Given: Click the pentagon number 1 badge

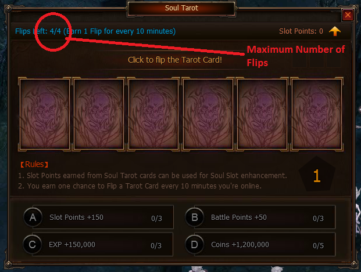Looking at the screenshot, I should (x=317, y=175).
